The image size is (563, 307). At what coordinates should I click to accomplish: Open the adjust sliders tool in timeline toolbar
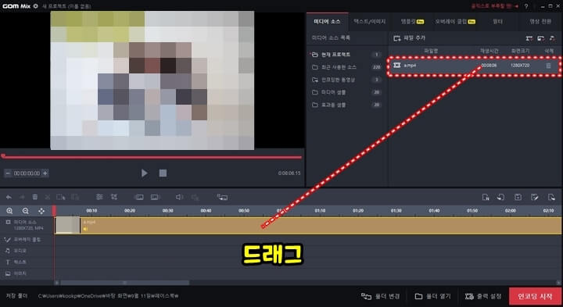pyautogui.click(x=99, y=197)
